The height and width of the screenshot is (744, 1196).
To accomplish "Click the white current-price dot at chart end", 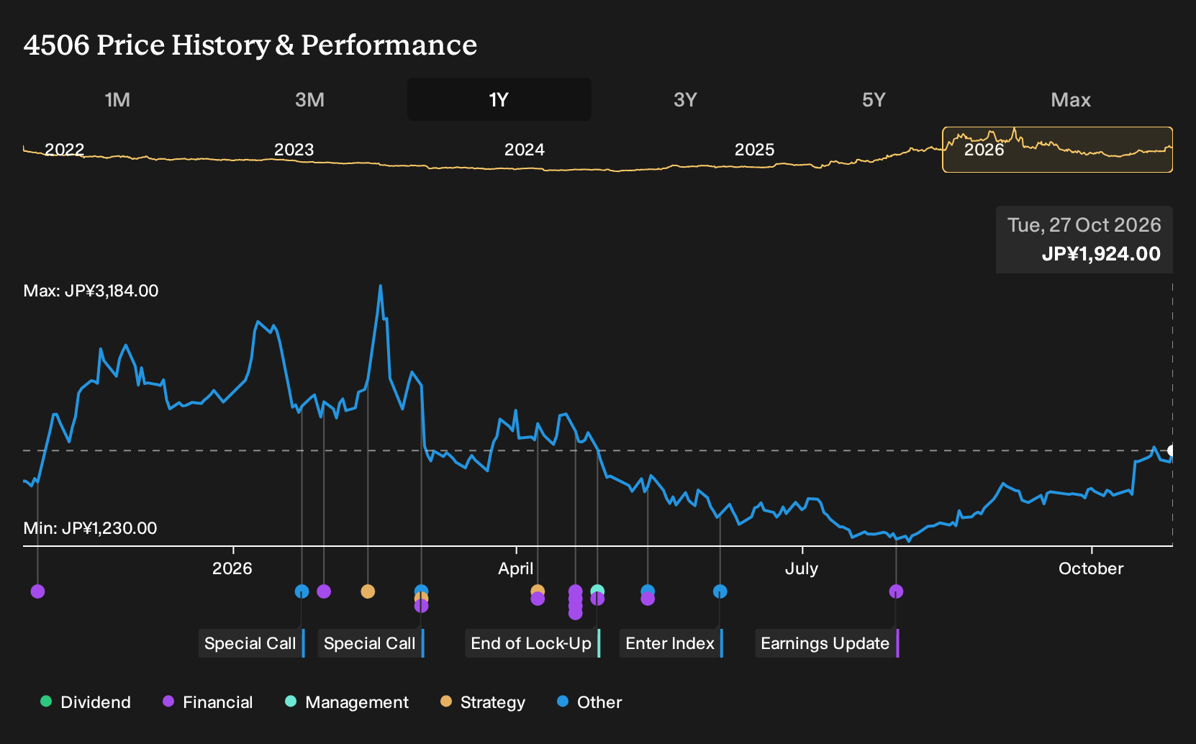I will [1172, 451].
